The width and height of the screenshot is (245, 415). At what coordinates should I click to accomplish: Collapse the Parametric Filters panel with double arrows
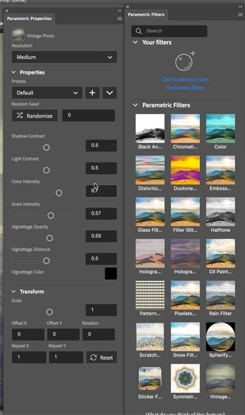point(241,7)
